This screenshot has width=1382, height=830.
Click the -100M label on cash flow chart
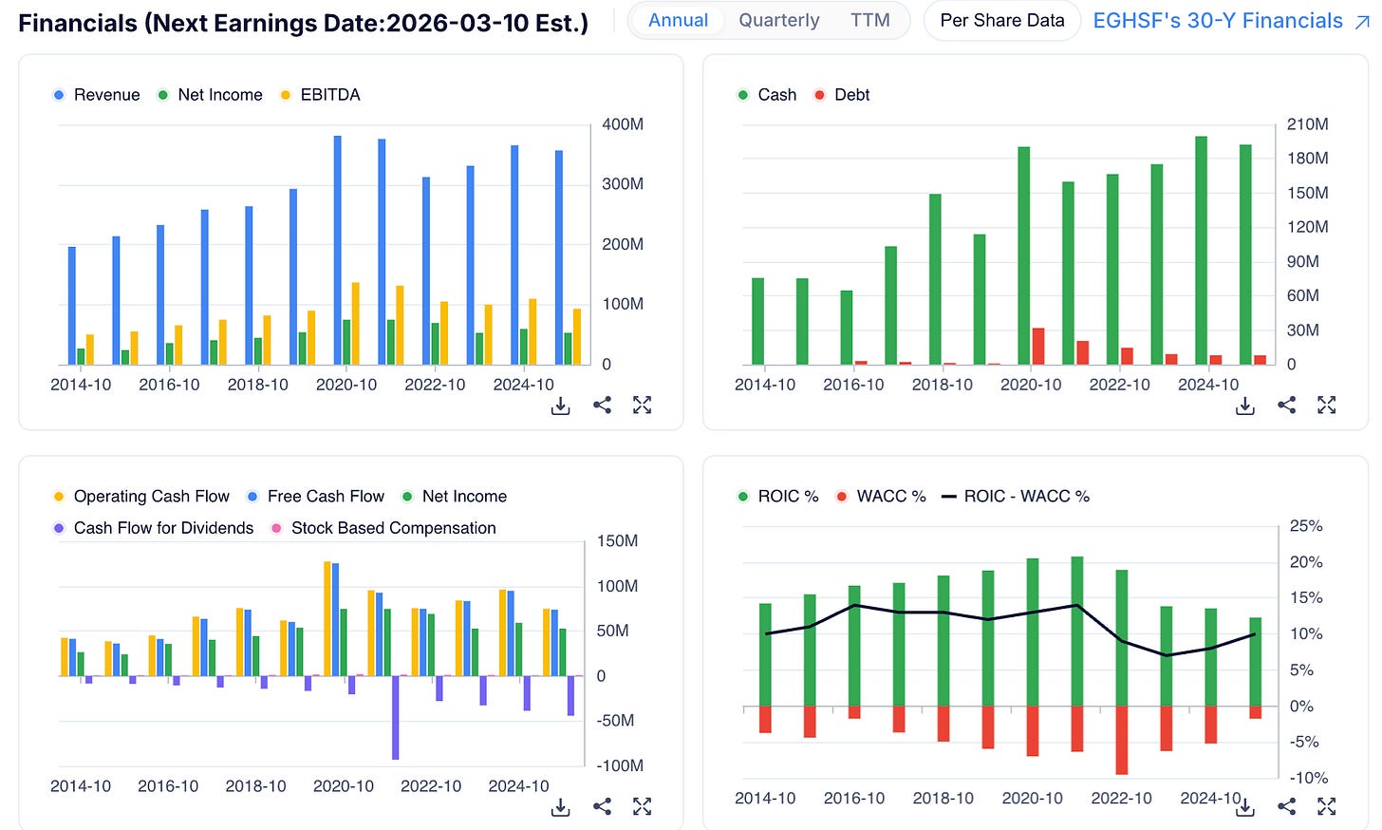pos(620,765)
